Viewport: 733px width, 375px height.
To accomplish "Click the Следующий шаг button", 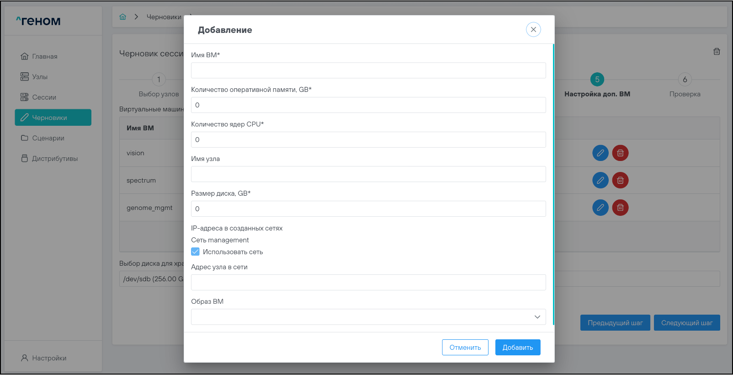I will 686,323.
